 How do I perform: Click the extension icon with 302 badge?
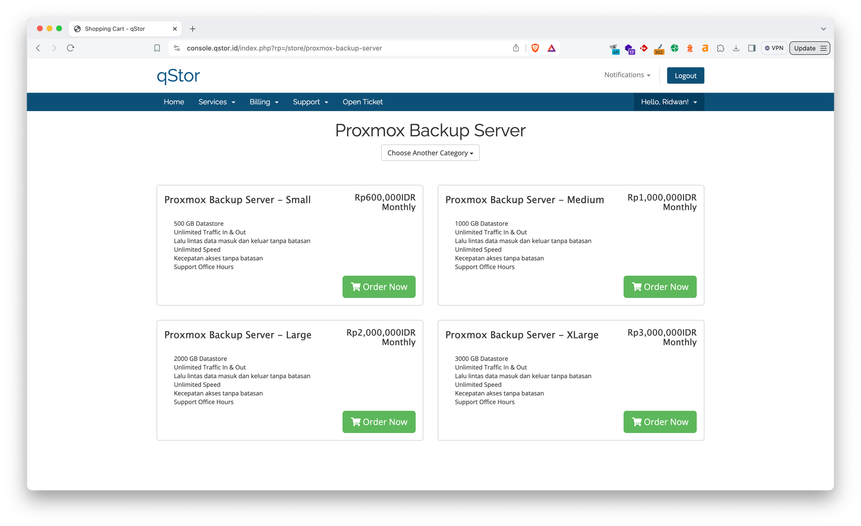coord(659,49)
